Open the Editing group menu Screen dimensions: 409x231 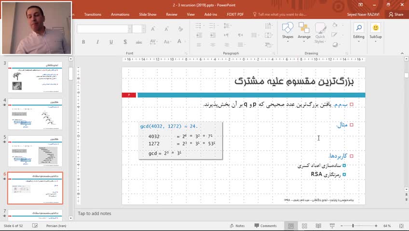[x=359, y=32]
